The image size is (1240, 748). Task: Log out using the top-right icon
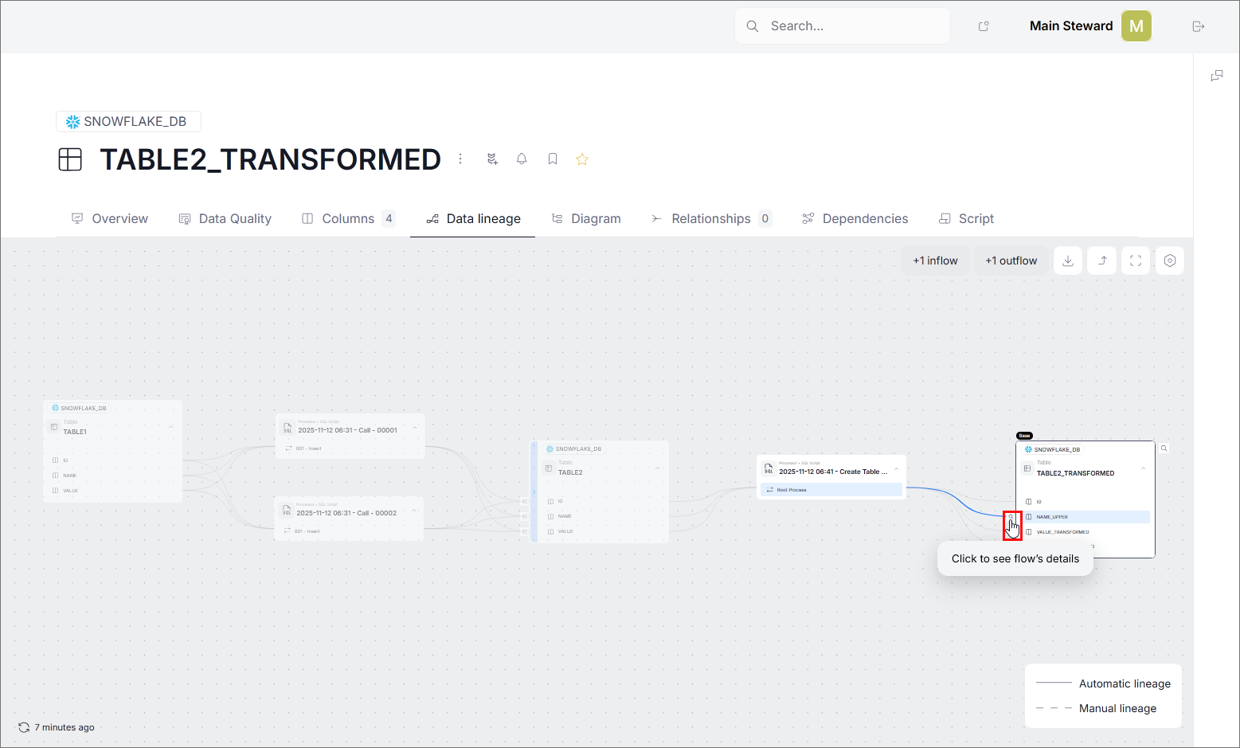click(x=1198, y=25)
